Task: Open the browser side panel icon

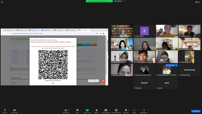Action: click(101, 34)
